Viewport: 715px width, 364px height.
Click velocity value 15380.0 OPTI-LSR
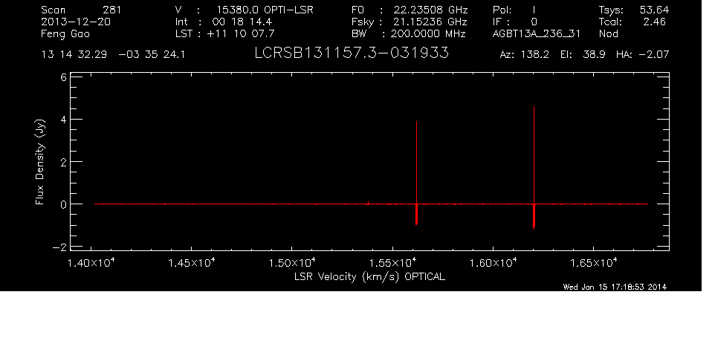pos(265,10)
